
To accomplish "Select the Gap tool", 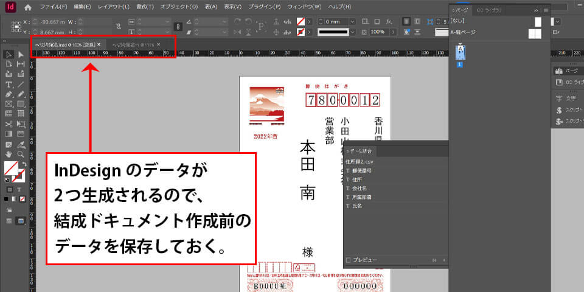I will pos(21,64).
